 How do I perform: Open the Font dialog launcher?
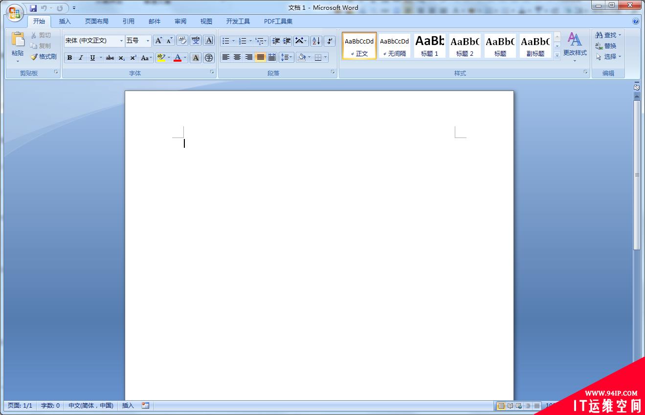pyautogui.click(x=212, y=72)
